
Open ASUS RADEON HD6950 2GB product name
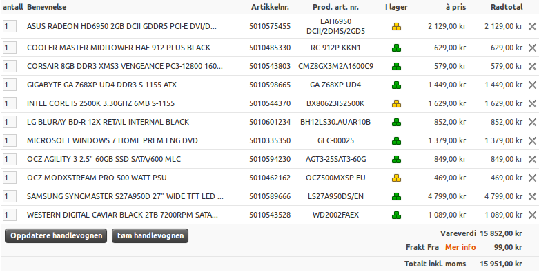coord(121,26)
